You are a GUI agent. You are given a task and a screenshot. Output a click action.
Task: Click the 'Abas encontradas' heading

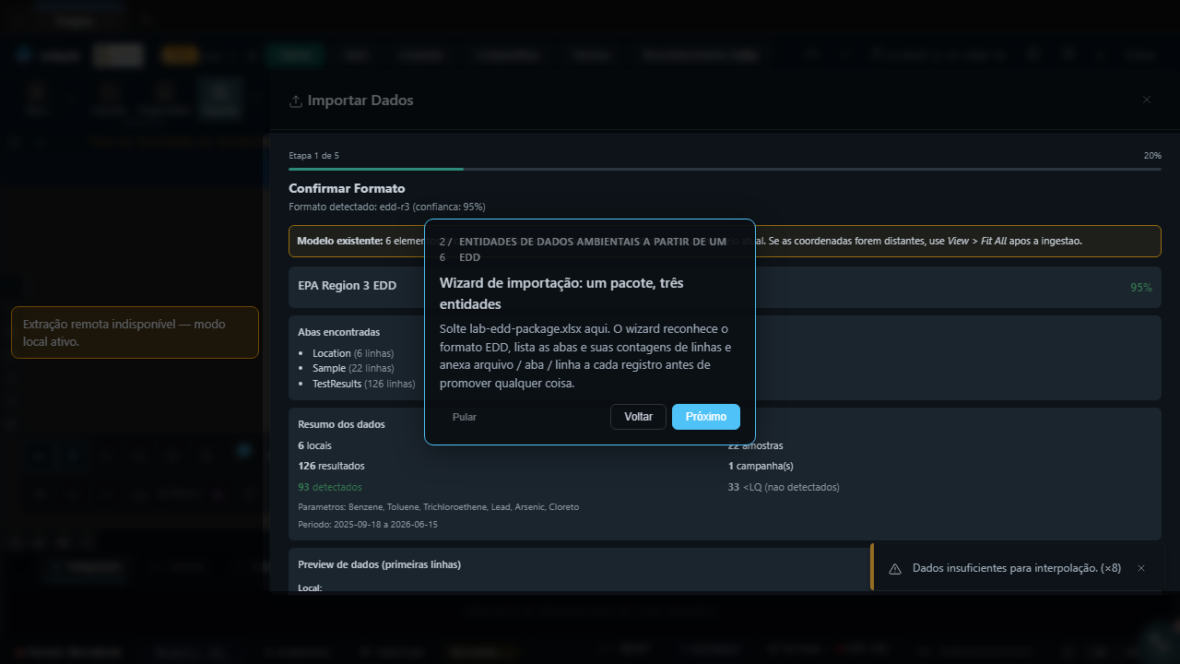pyautogui.click(x=338, y=332)
